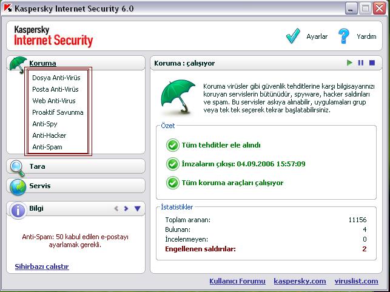
Task: Click Tüm koruma araçları çalışıyor status
Action: tap(232, 183)
